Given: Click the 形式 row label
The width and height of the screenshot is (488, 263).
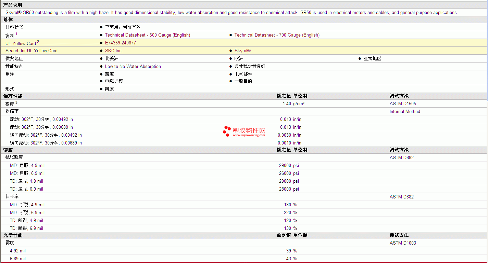Looking at the screenshot, I should [10, 89].
